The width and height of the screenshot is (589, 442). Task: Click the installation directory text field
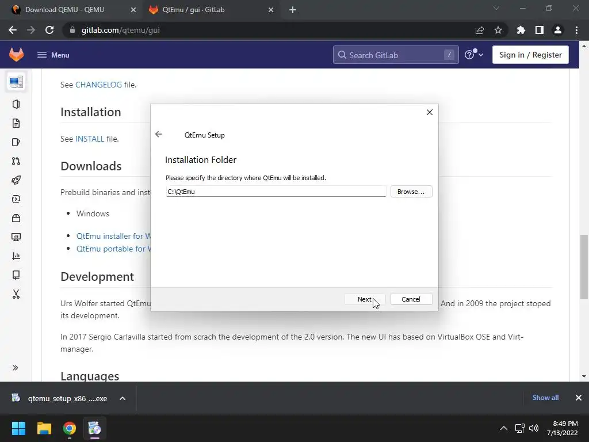[276, 191]
